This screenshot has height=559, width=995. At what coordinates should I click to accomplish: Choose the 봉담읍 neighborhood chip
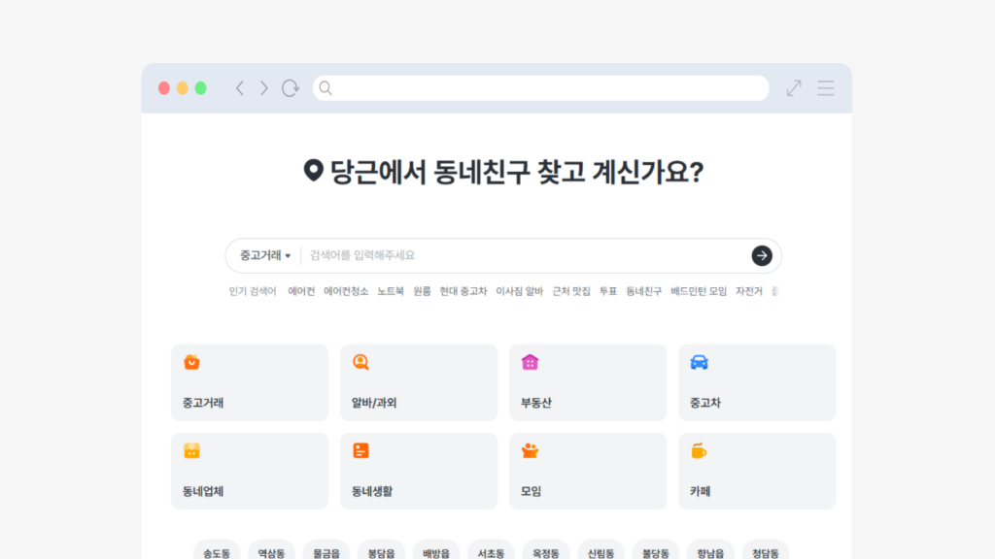pyautogui.click(x=381, y=551)
